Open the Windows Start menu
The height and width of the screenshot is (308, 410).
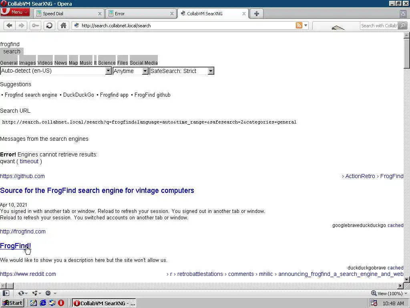pos(12,303)
